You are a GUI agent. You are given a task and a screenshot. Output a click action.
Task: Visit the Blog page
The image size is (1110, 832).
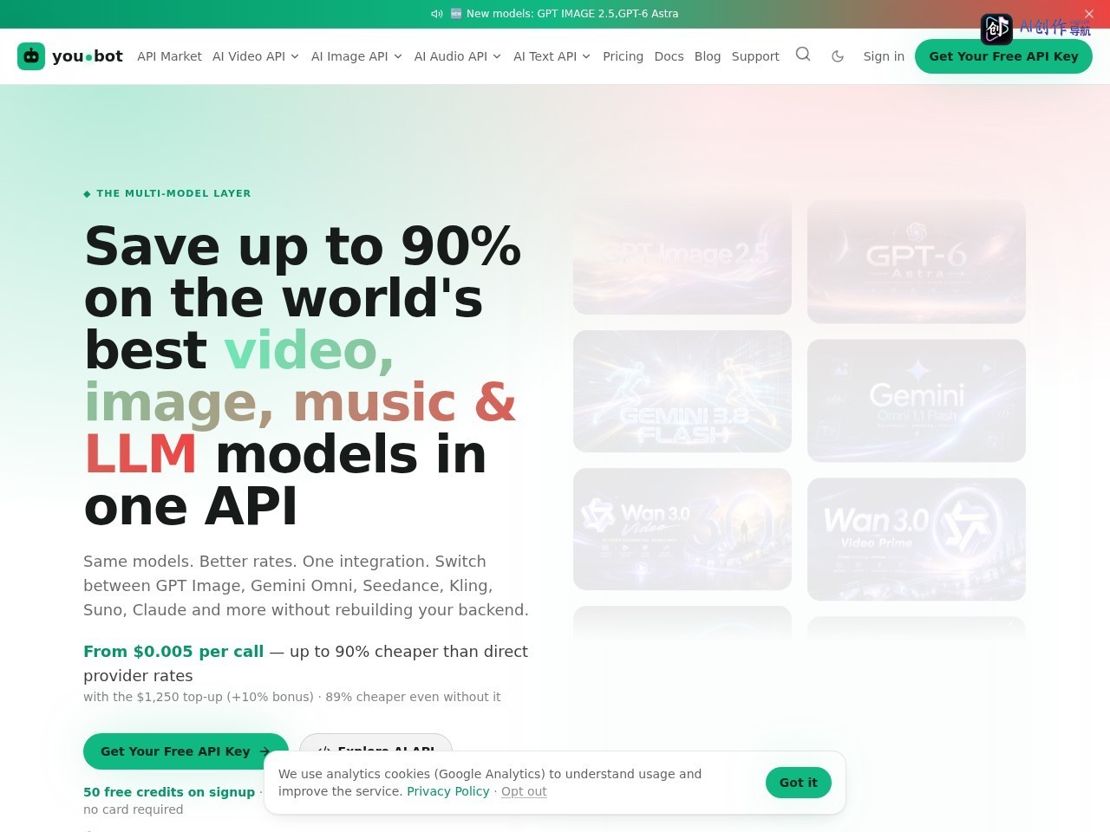pos(708,56)
